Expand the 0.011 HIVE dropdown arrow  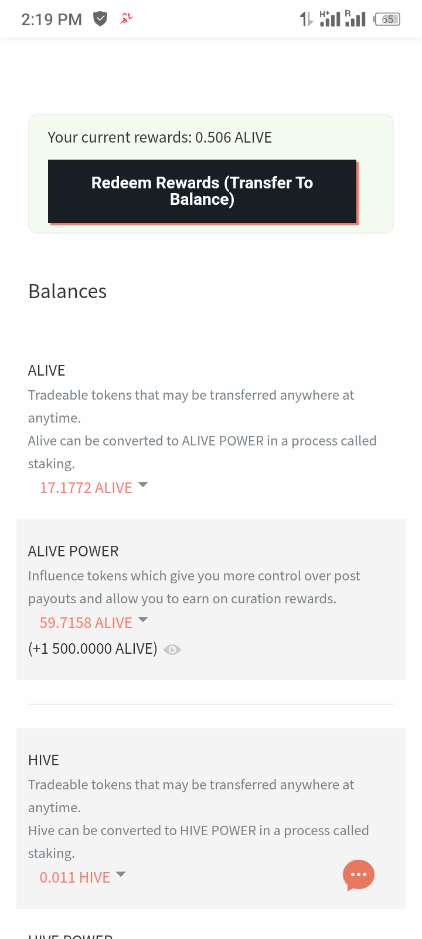121,874
